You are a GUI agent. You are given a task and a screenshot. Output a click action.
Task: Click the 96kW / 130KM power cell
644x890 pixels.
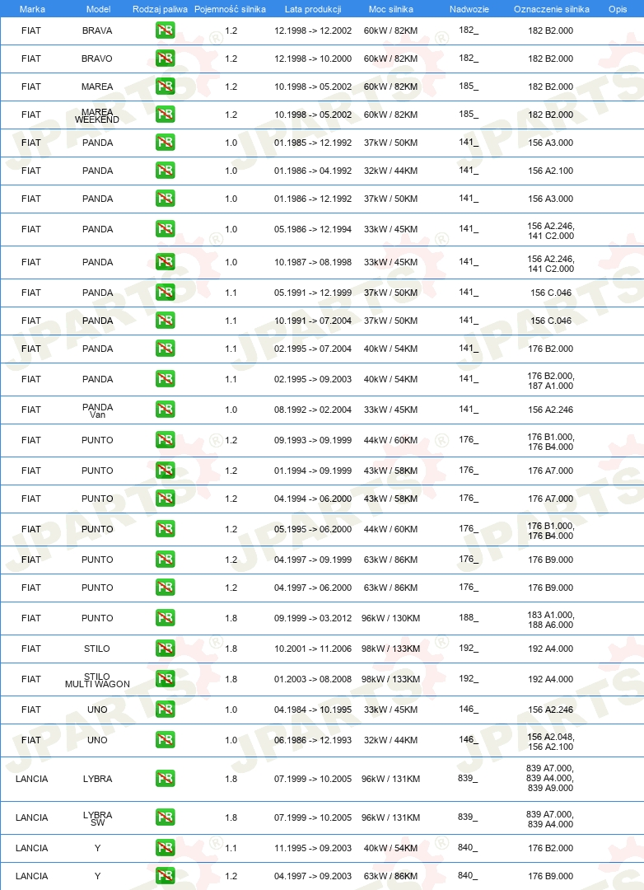(390, 618)
